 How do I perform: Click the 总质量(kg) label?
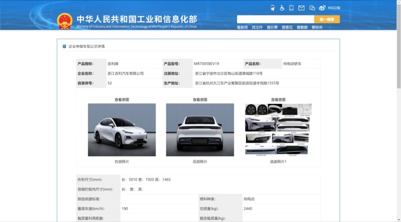tap(209, 208)
